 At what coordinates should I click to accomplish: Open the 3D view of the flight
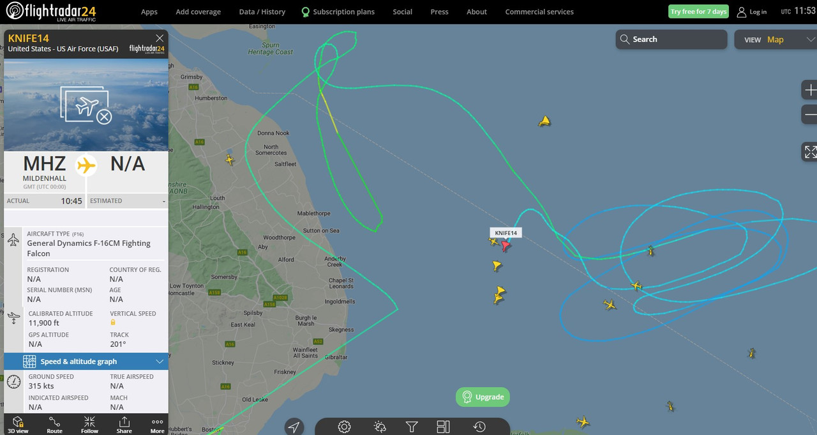pyautogui.click(x=18, y=425)
